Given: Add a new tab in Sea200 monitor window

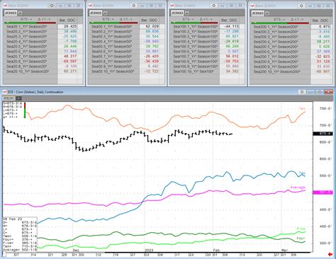Looking at the screenshot, I should (x=267, y=13).
